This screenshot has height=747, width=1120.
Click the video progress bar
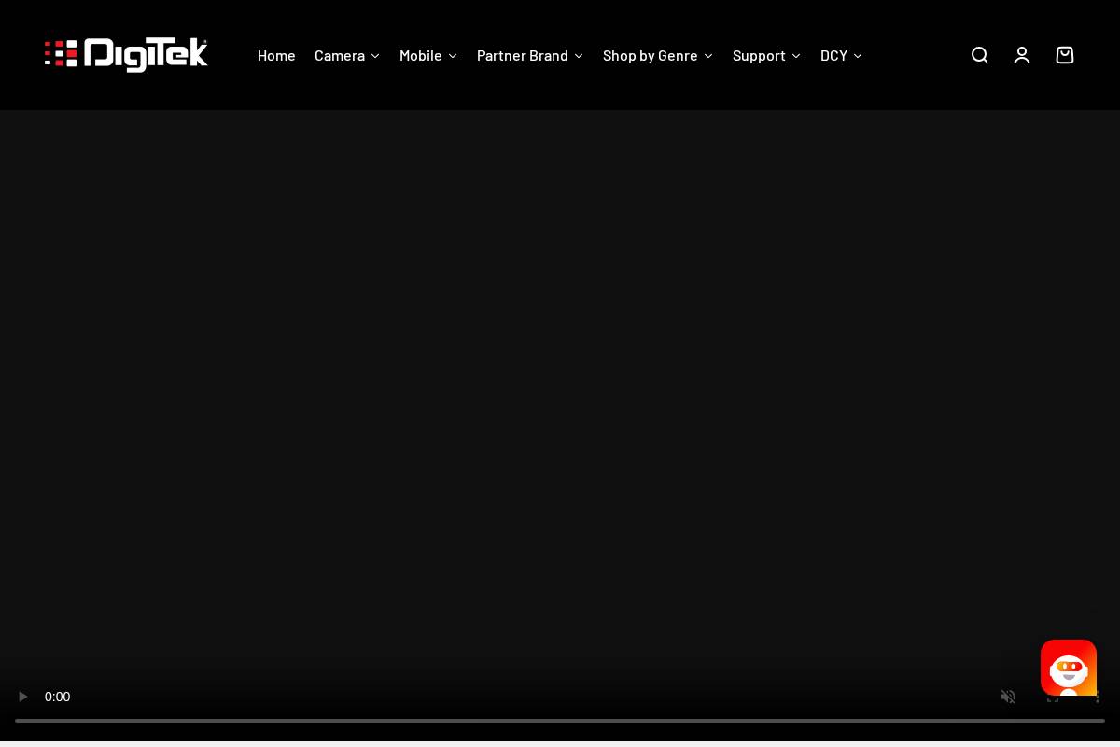pos(560,720)
